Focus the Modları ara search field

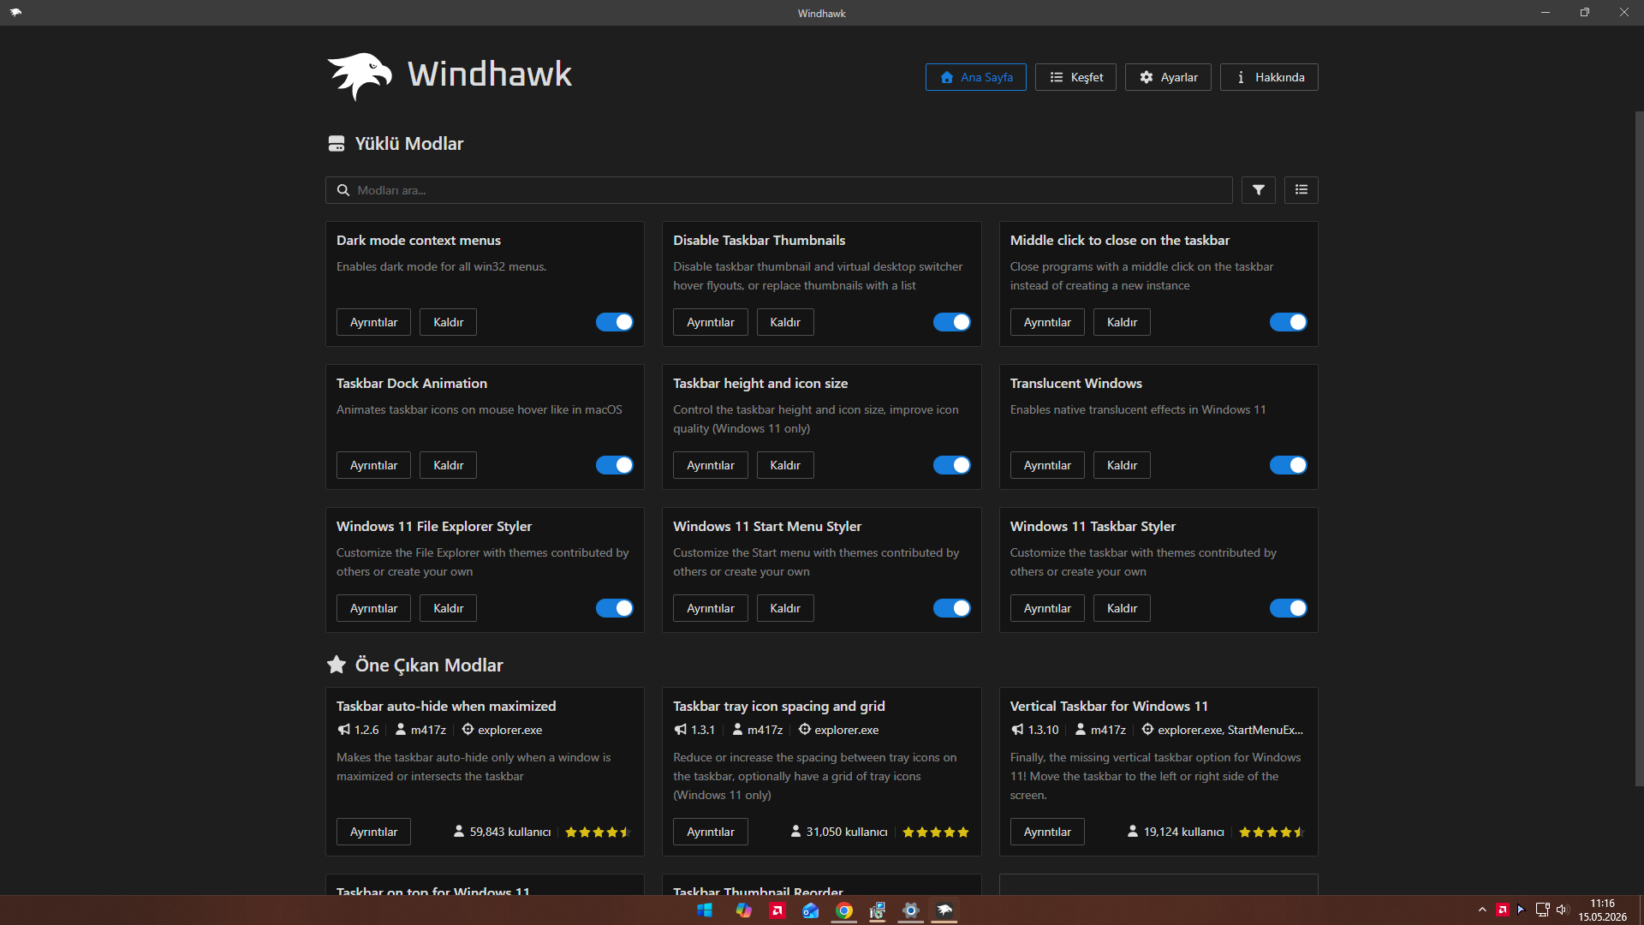coord(778,190)
